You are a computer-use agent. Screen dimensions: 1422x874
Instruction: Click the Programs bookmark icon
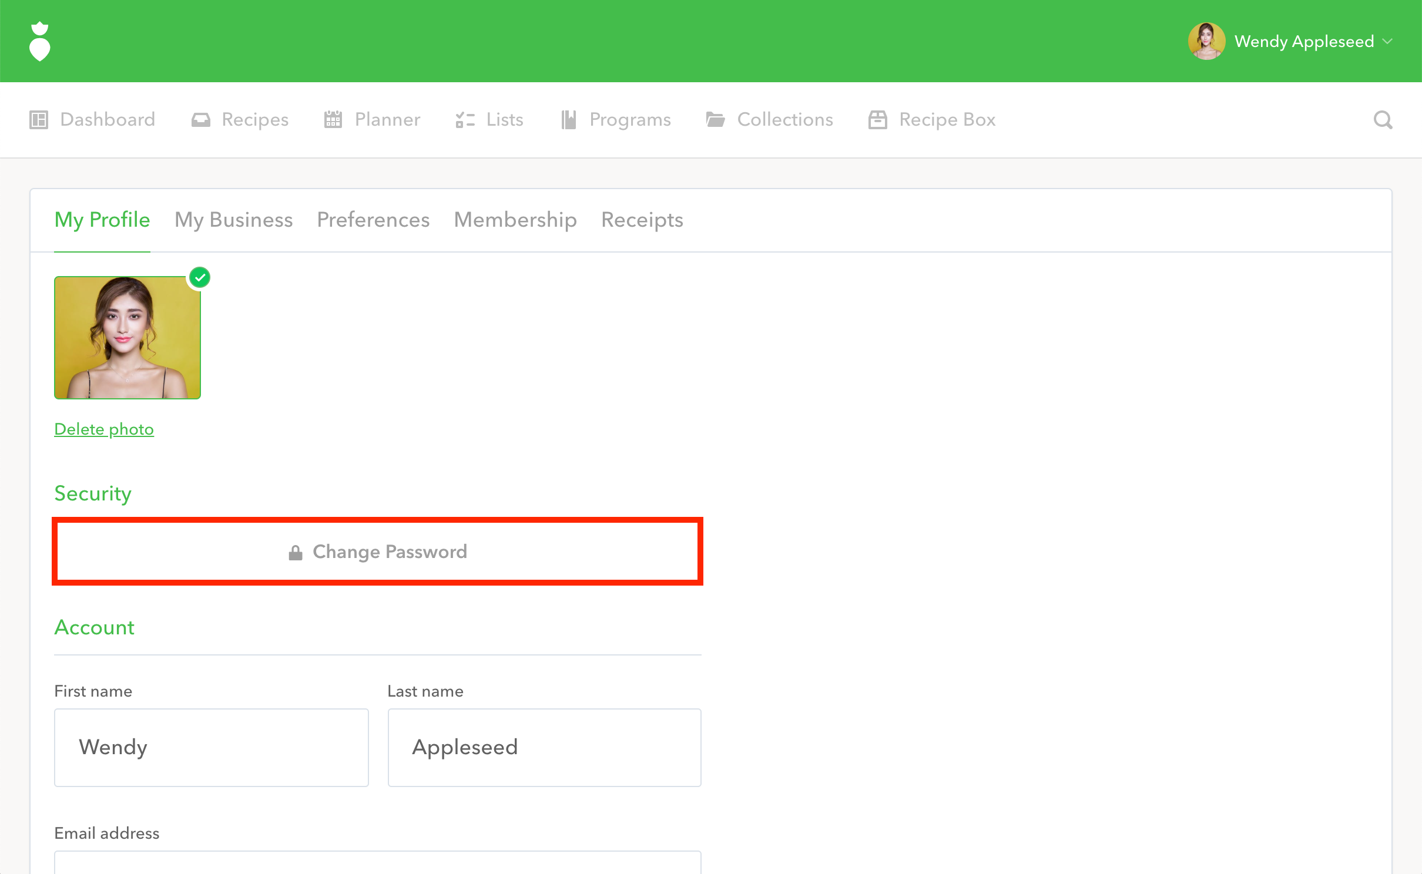pos(568,120)
